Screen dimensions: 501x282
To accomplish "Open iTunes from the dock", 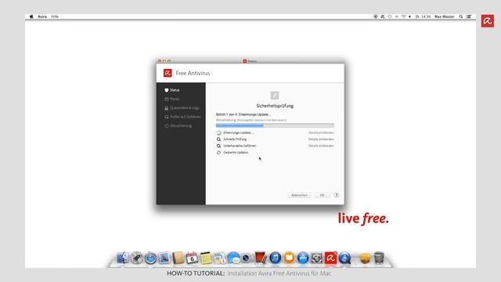I will (x=275, y=258).
